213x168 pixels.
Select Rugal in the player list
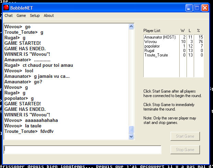pos(149,51)
